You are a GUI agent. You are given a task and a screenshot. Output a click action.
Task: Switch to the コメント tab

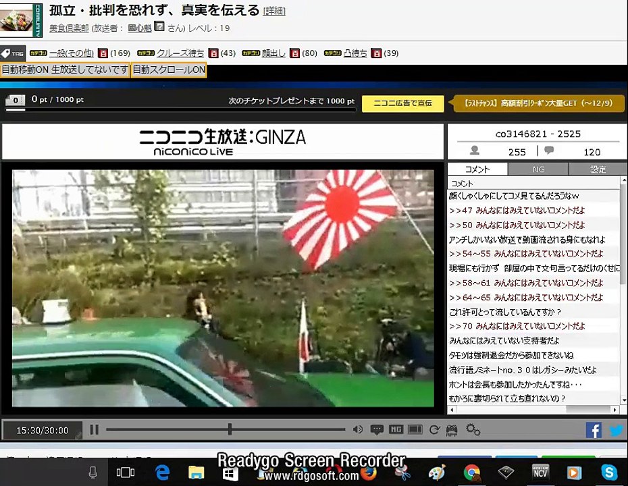(477, 169)
